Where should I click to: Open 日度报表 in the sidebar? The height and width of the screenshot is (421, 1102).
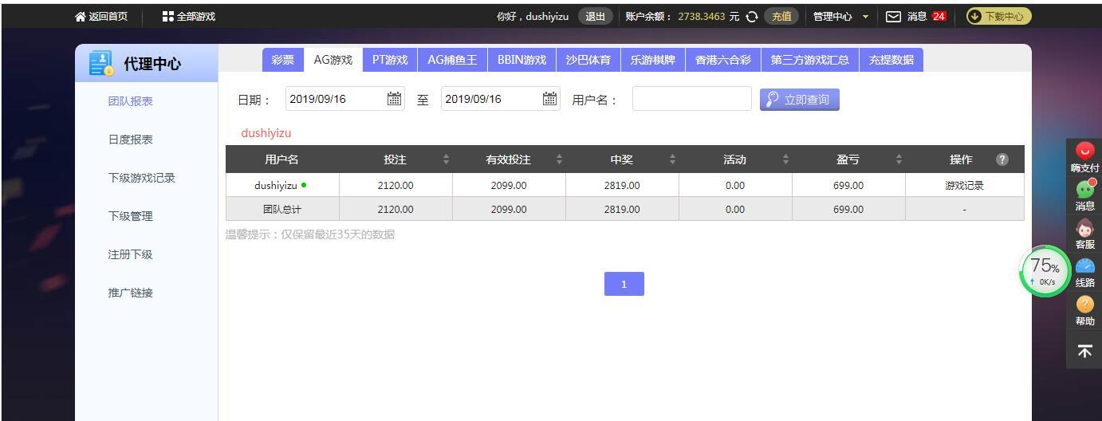click(131, 140)
